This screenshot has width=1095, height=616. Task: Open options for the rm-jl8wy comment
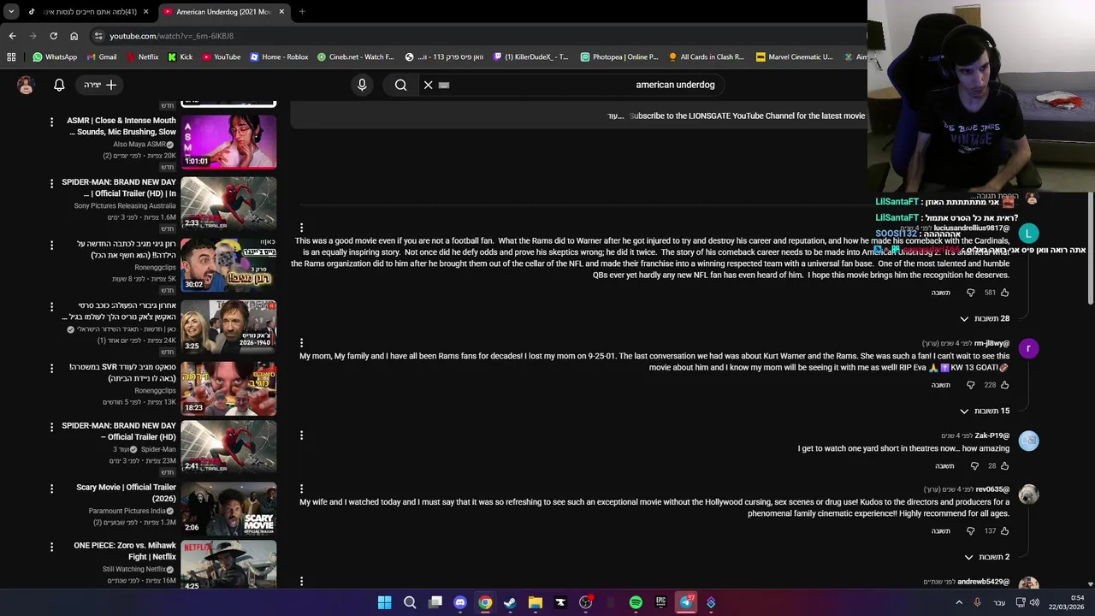(x=301, y=343)
